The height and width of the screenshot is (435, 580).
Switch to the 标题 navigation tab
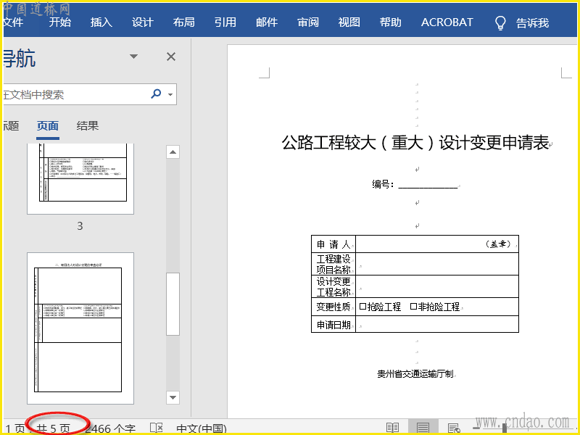(11, 125)
